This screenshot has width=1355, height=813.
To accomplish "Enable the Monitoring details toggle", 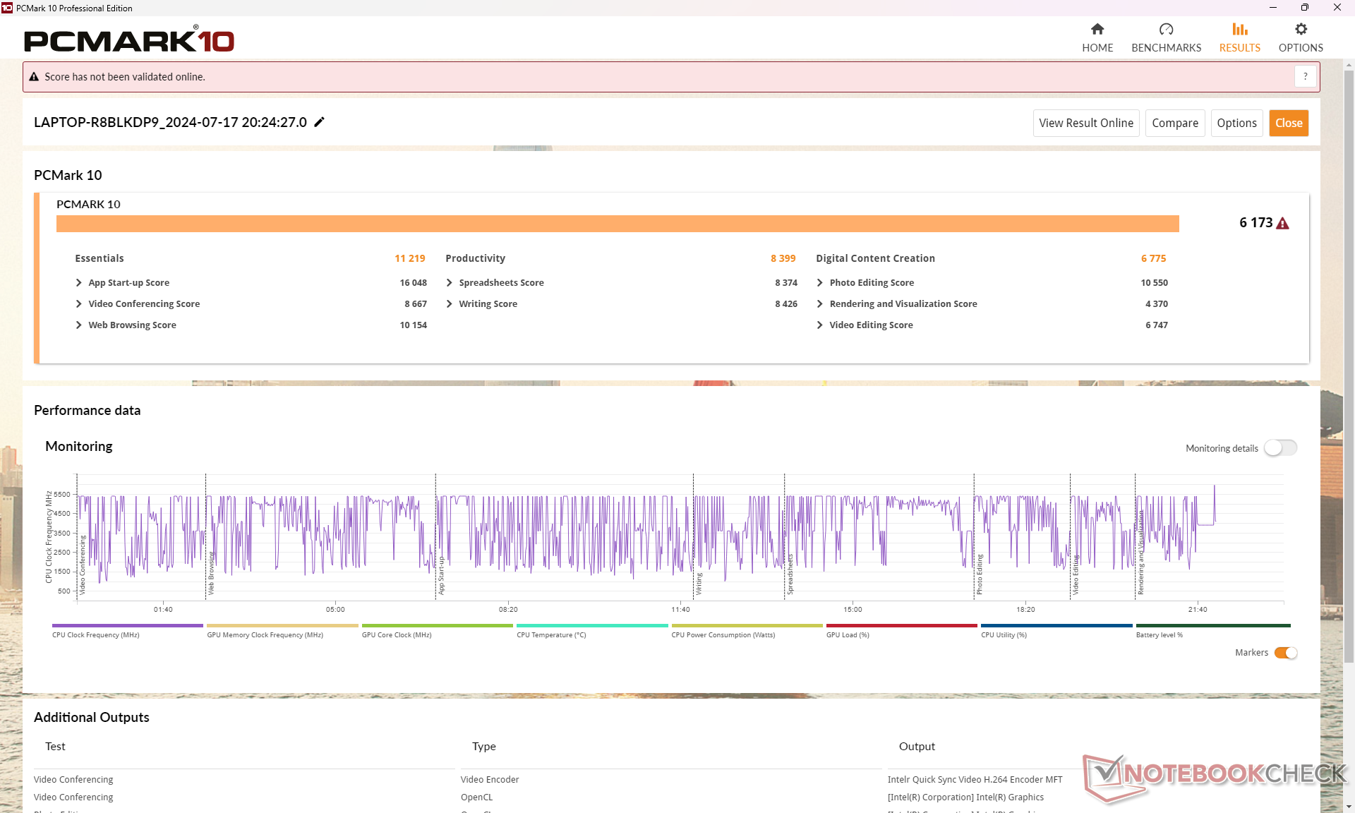I will 1280,448.
